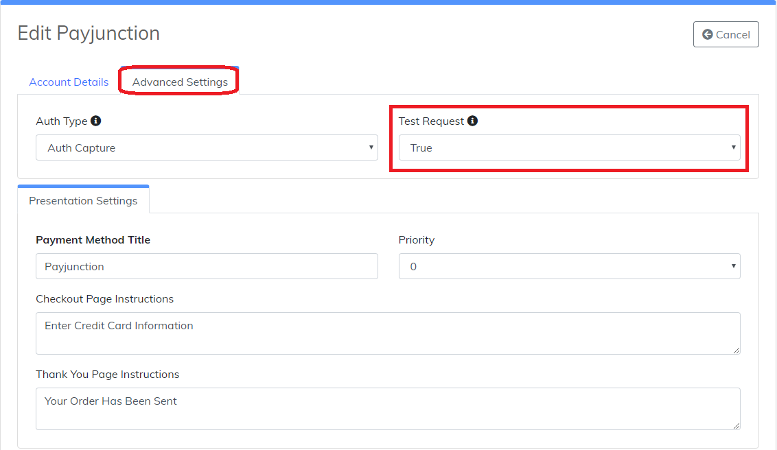
Task: Click the Test Request label text
Action: click(x=431, y=121)
